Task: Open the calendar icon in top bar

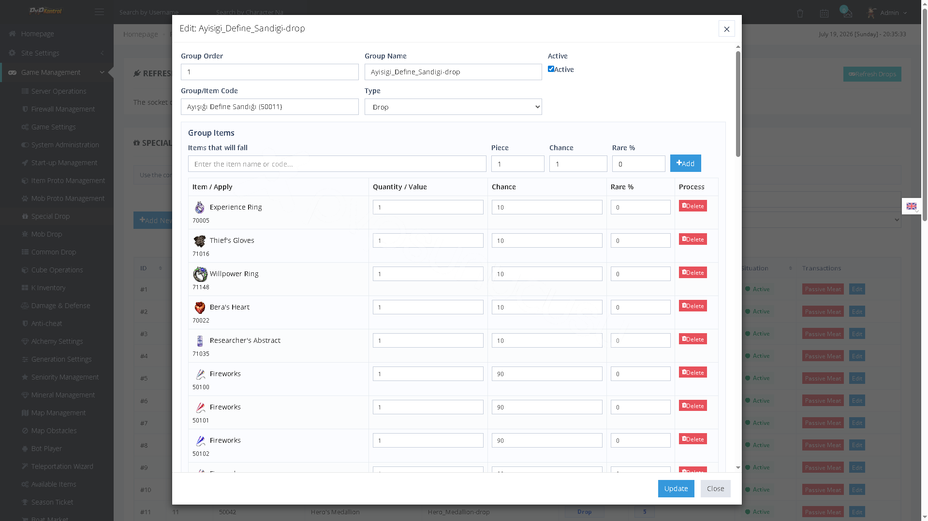Action: (824, 13)
